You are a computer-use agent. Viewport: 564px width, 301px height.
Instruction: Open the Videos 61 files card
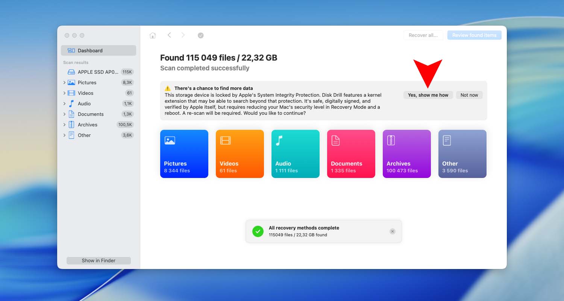pos(240,154)
